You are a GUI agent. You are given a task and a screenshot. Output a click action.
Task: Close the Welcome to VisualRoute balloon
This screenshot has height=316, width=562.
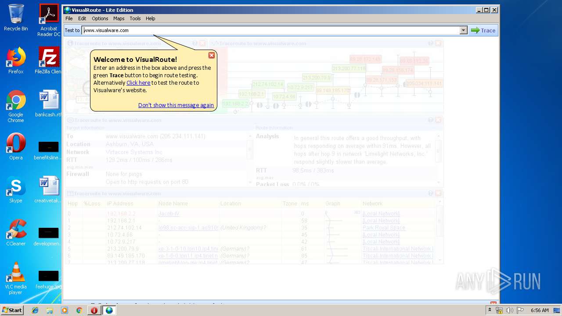tap(212, 55)
